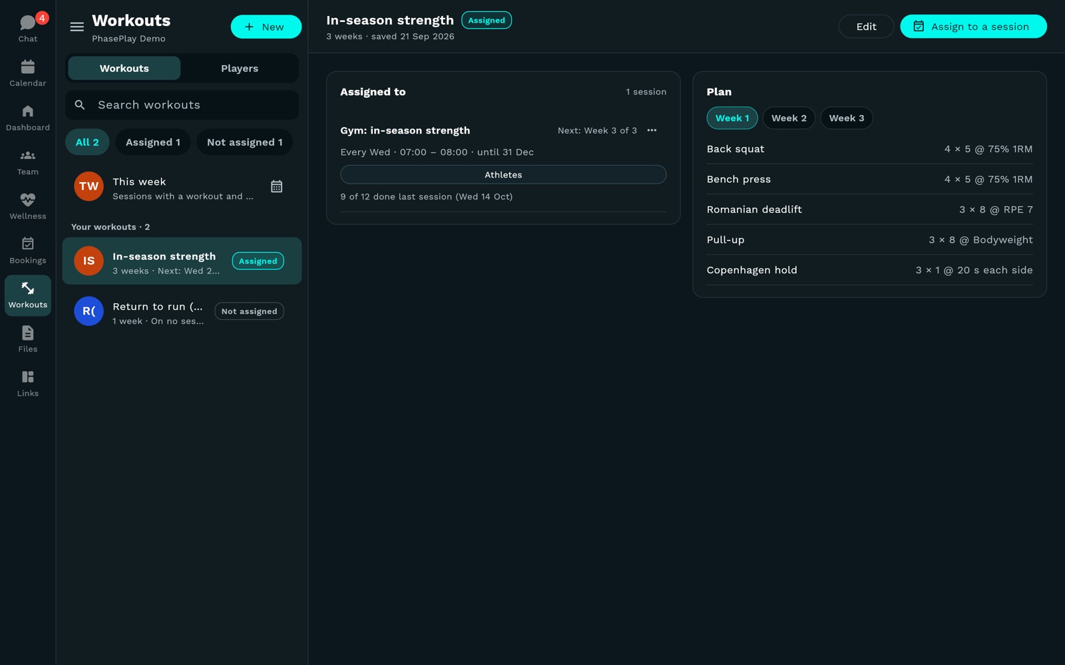
Task: Open the This week summary row
Action: pos(182,188)
